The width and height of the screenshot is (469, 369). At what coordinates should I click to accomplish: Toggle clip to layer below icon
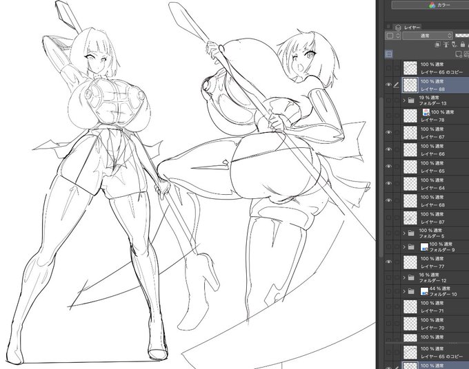[437, 45]
